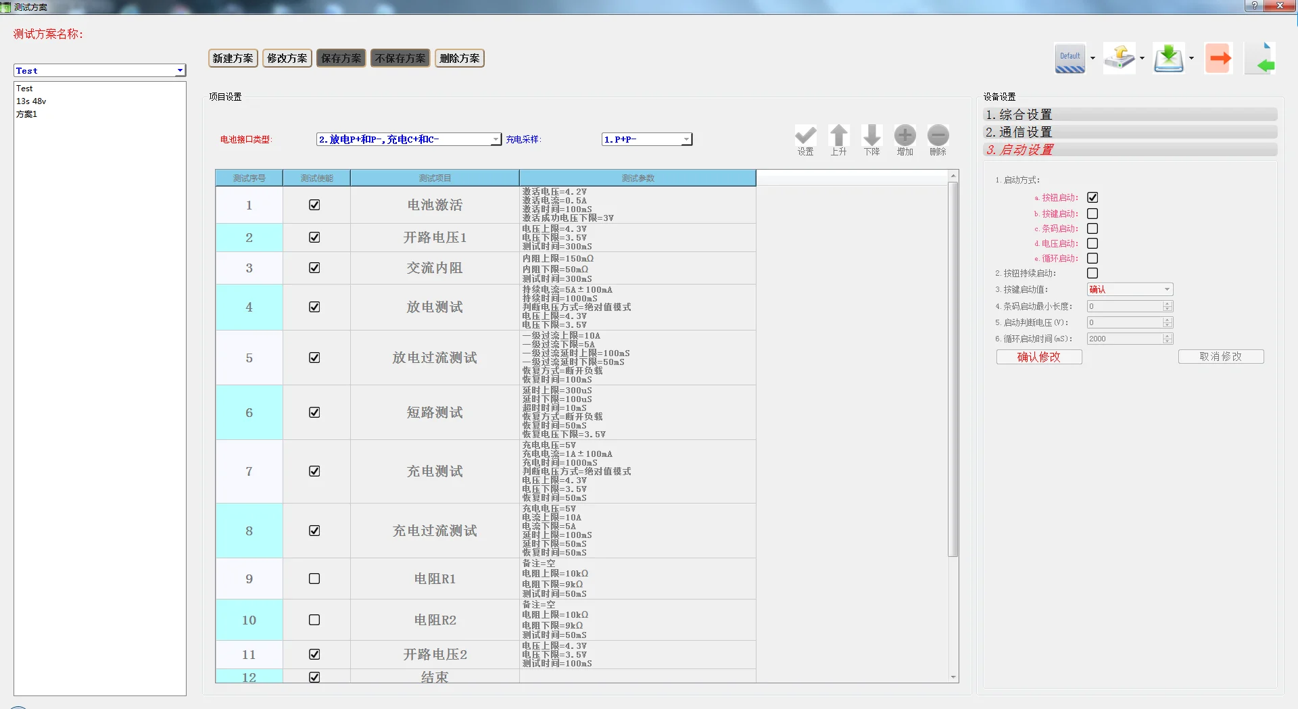The image size is (1298, 709).
Task: Toggle the 放电测试 enable checkbox
Action: (314, 307)
